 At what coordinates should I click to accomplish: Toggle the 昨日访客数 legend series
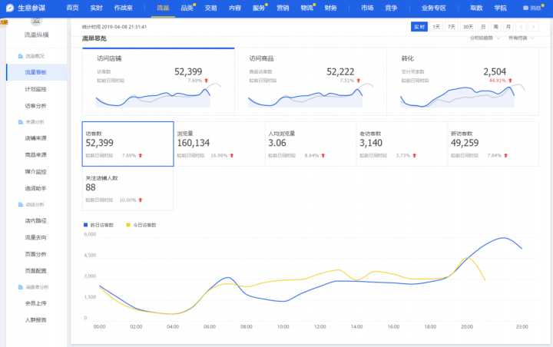pyautogui.click(x=98, y=225)
